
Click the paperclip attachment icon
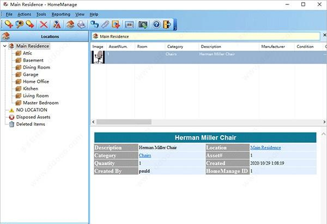(x=105, y=25)
